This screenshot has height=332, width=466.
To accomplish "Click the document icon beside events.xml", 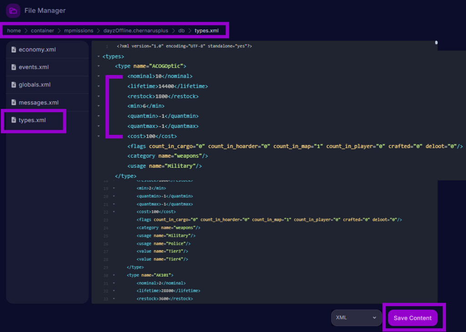I will (14, 67).
